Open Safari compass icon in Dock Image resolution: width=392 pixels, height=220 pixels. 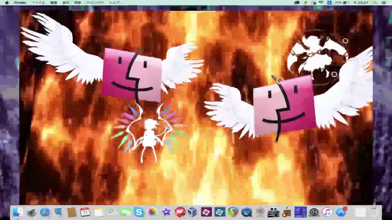[x=45, y=212]
